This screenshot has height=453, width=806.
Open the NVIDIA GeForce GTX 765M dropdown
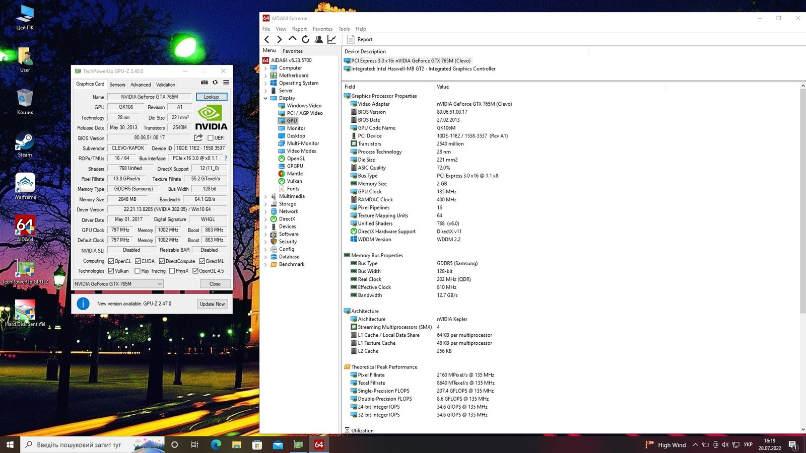pyautogui.click(x=118, y=284)
